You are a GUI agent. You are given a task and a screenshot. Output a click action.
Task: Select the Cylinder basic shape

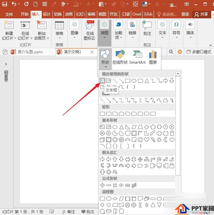click(172, 133)
